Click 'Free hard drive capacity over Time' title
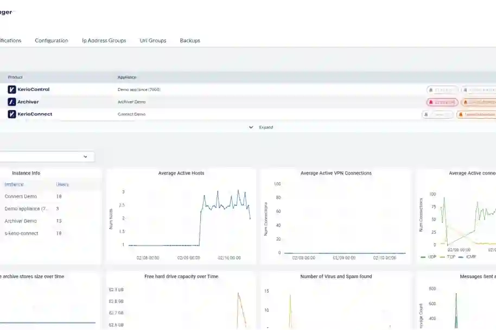This screenshot has height=330, width=496. pos(181,276)
